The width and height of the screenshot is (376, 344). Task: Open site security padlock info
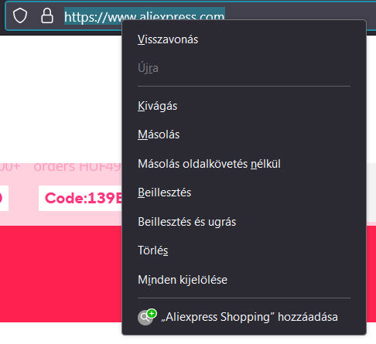pos(47,15)
